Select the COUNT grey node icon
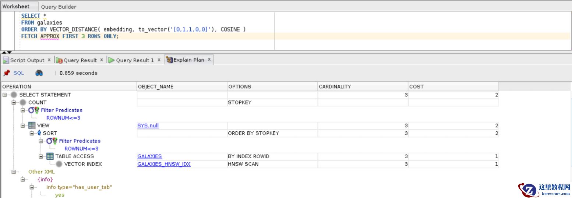 pos(23,102)
